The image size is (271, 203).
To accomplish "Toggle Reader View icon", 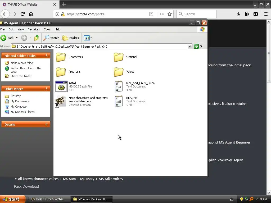I will click(x=151, y=14).
